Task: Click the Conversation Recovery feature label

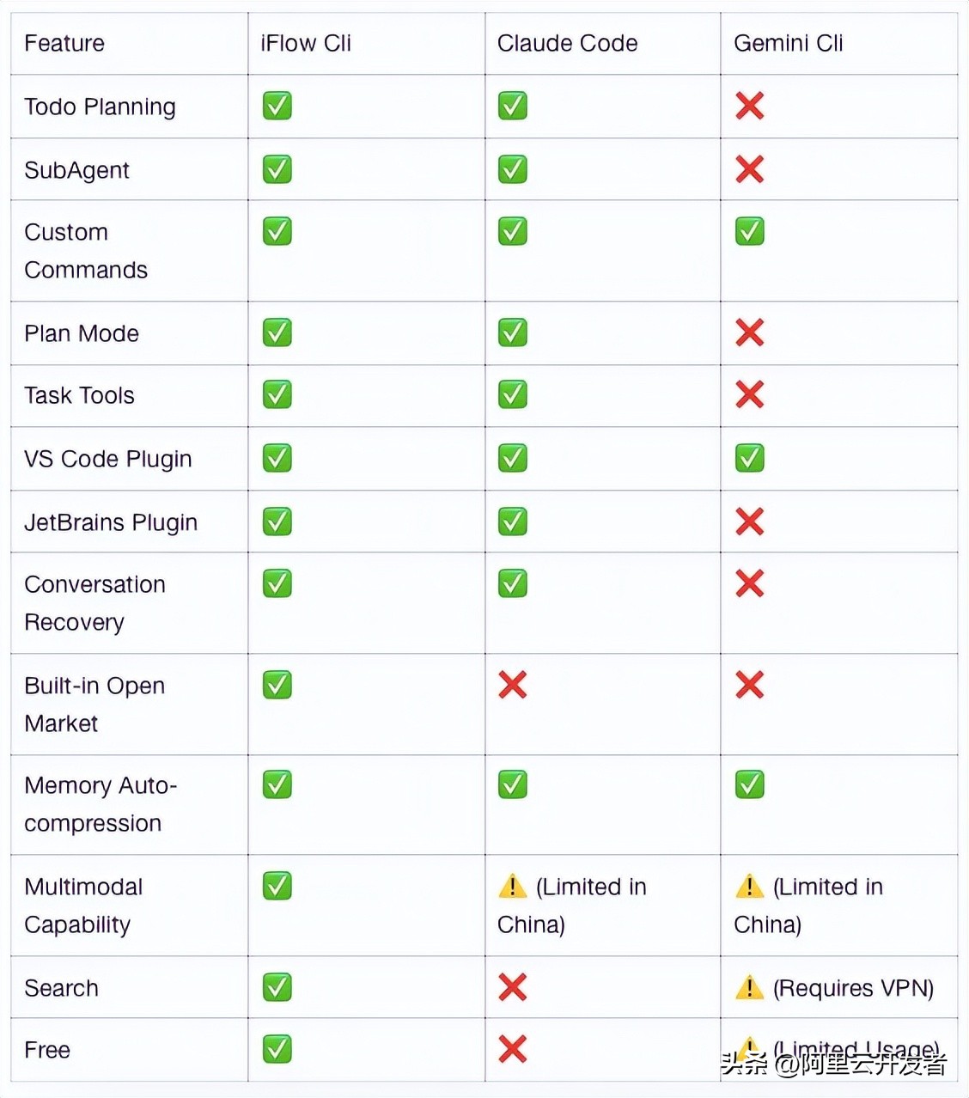Action: pos(94,602)
